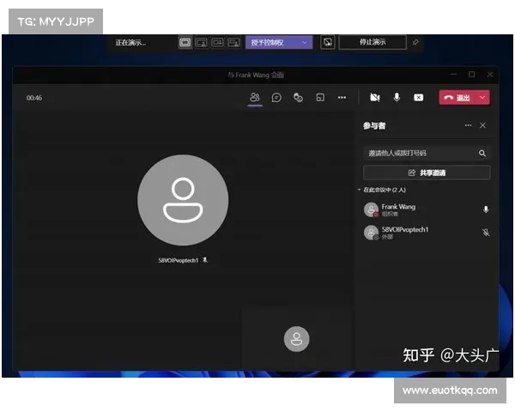Click the red 退出 leave button
The width and height of the screenshot is (515, 412).
pyautogui.click(x=457, y=98)
